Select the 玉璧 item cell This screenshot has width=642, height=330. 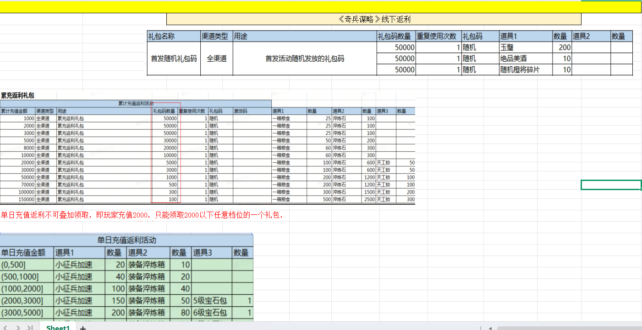point(526,47)
